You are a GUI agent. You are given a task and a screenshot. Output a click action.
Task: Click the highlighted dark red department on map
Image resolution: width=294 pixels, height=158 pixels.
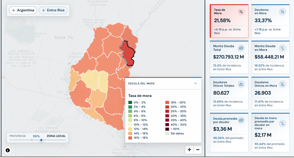click(x=128, y=54)
